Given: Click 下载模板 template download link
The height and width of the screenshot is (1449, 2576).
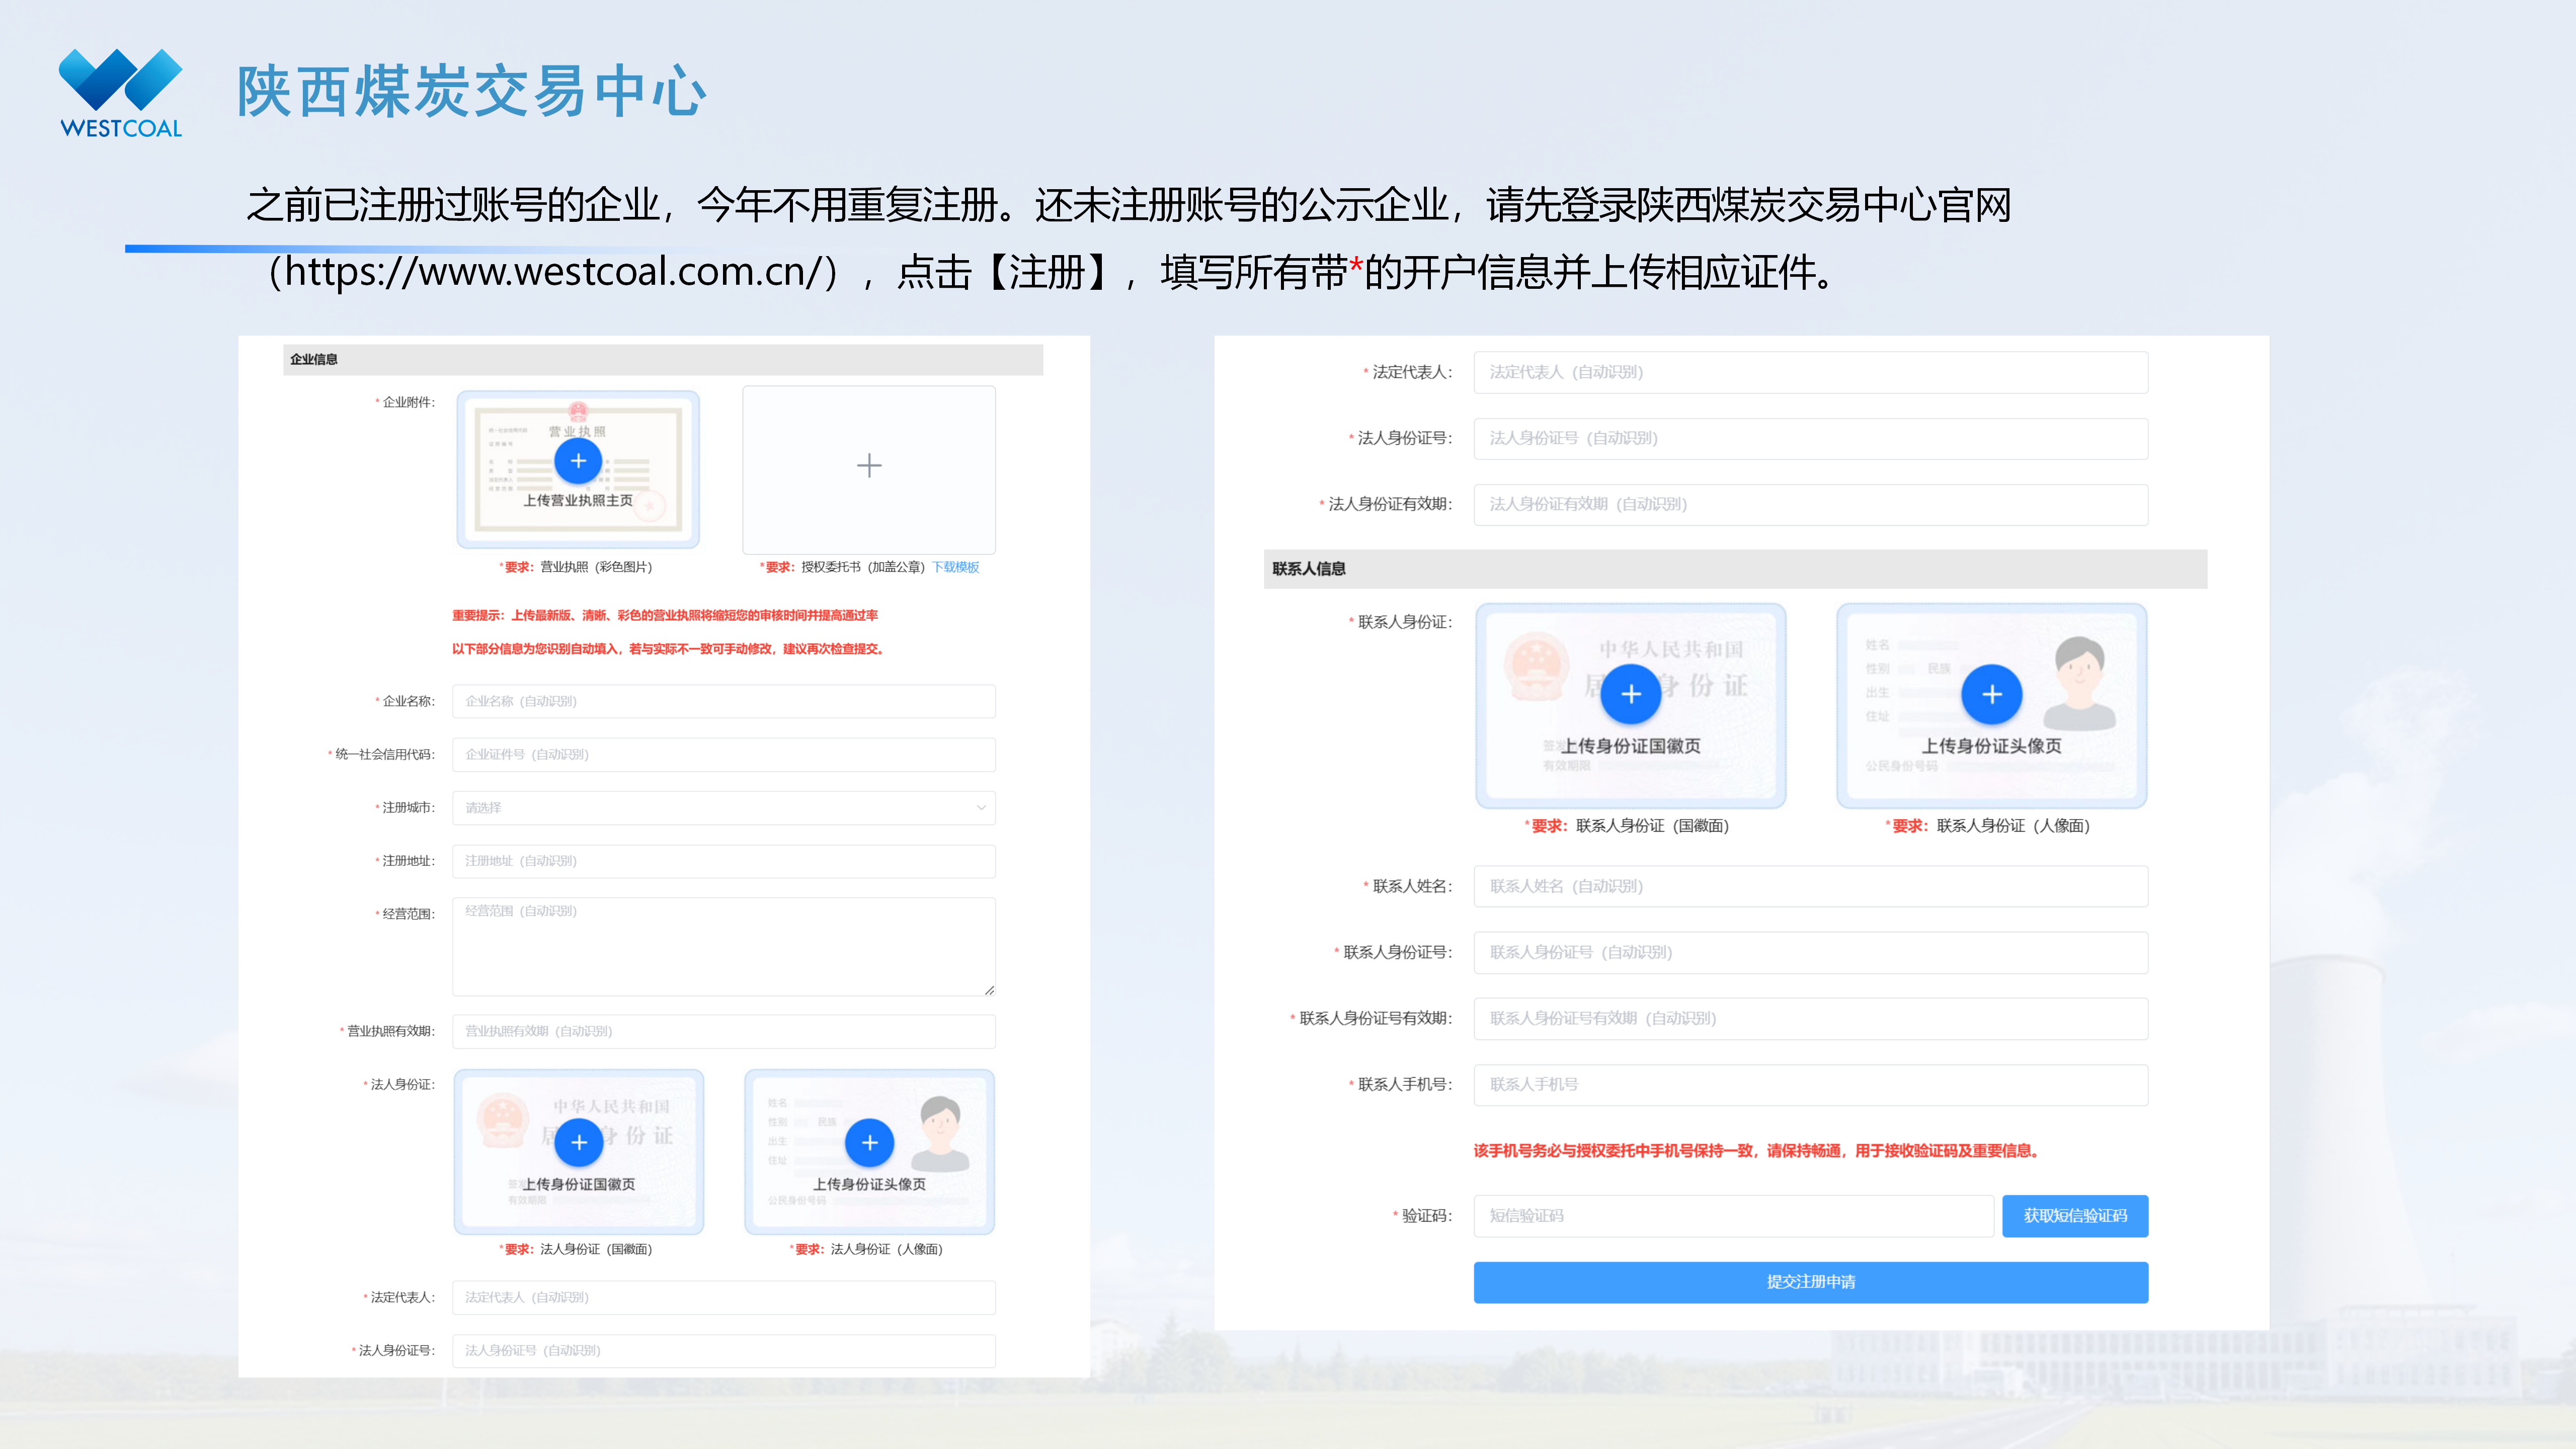Looking at the screenshot, I should pos(955,567).
